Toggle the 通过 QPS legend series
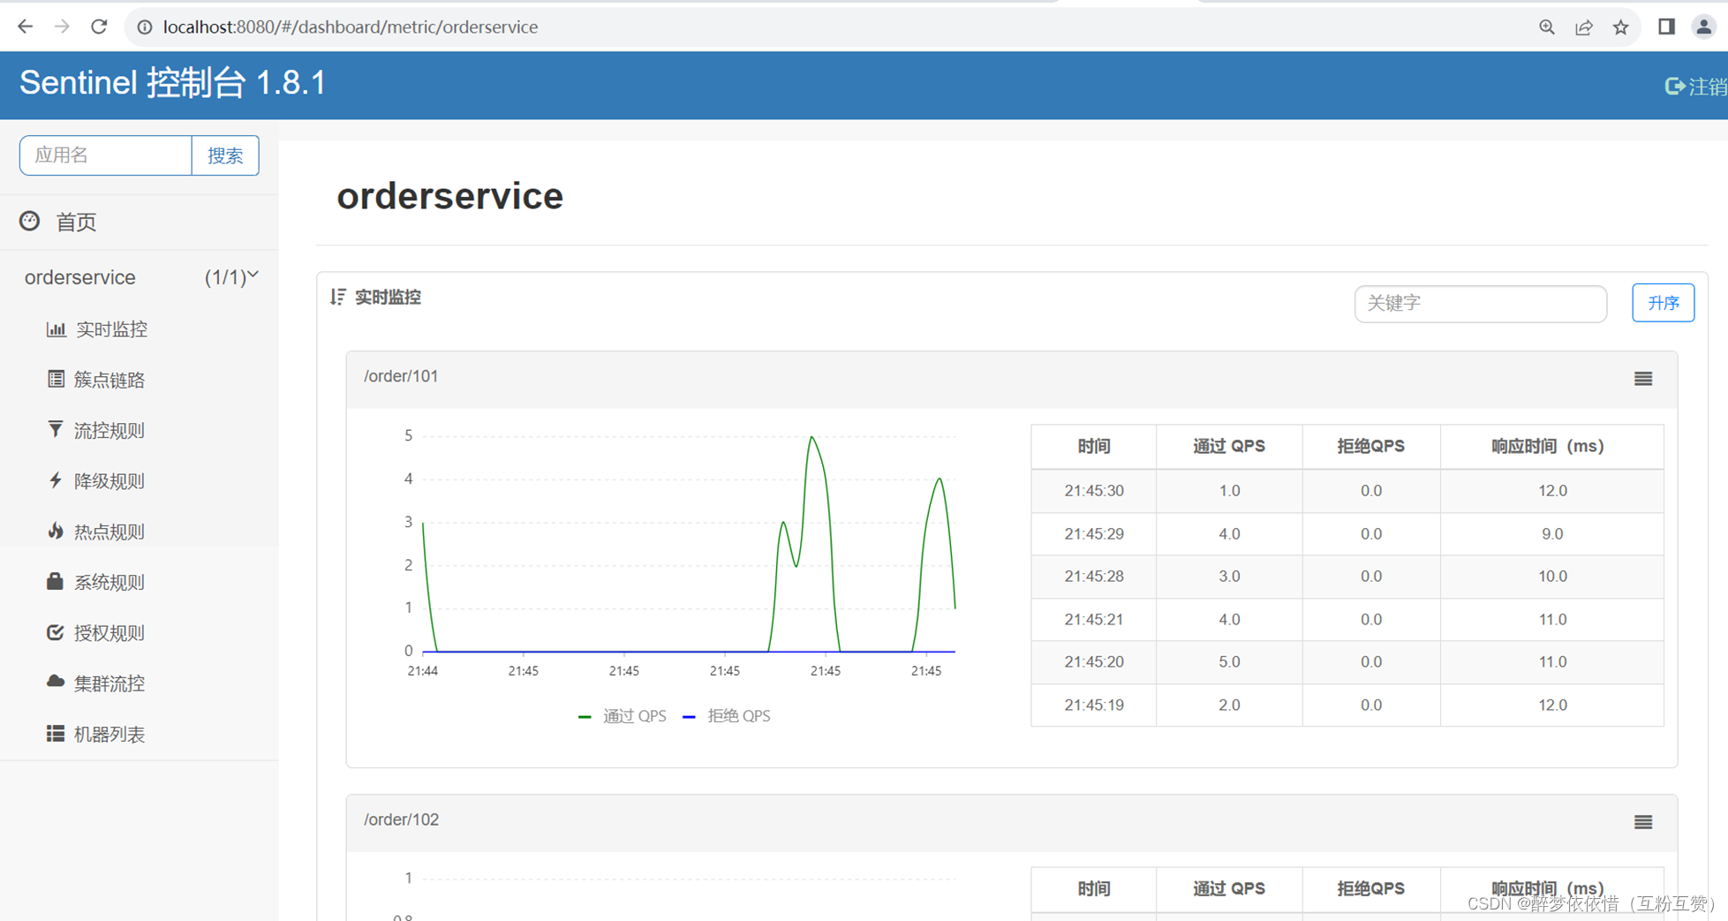This screenshot has width=1728, height=921. click(x=622, y=716)
